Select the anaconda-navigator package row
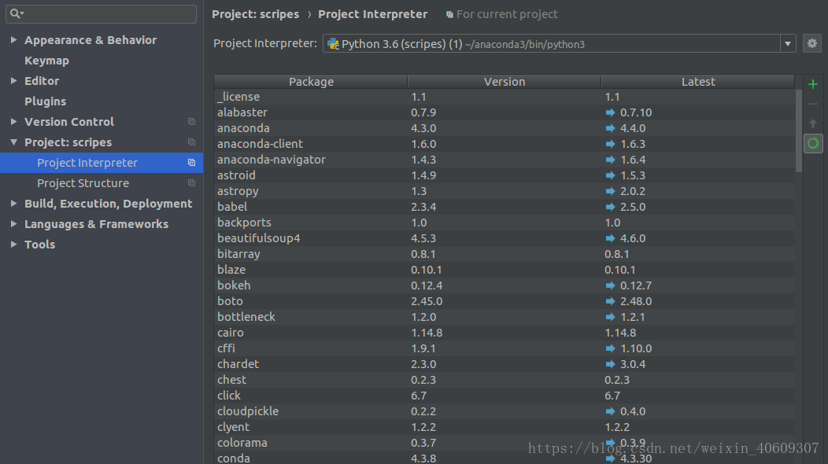The width and height of the screenshot is (828, 464). tap(505, 160)
